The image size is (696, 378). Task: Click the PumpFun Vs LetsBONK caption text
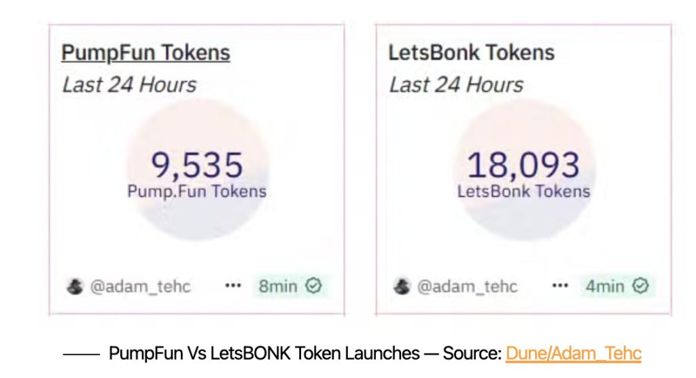(264, 354)
